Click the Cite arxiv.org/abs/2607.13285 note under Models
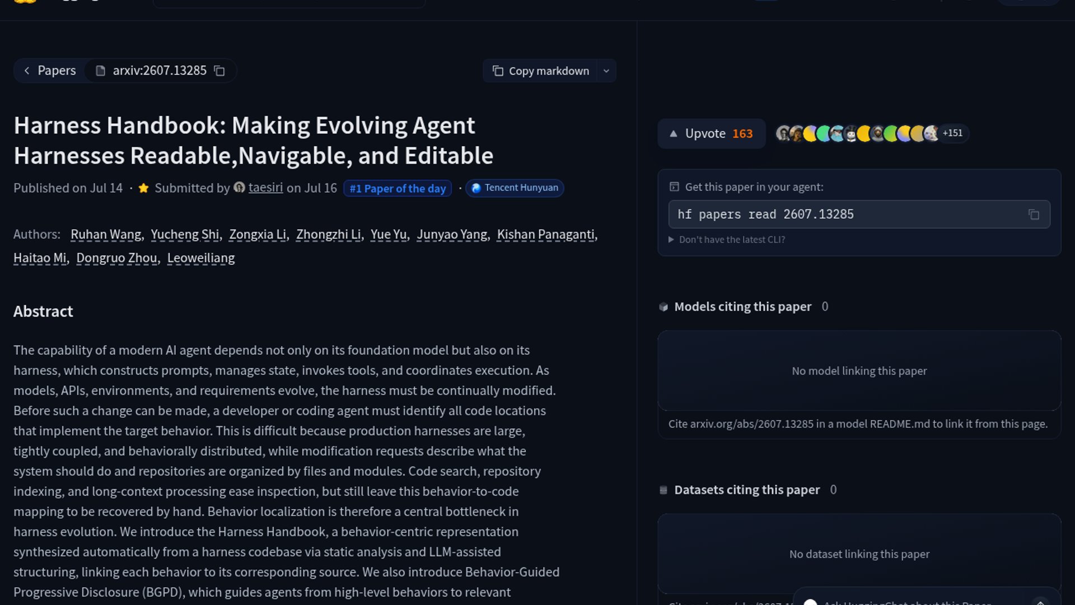The width and height of the screenshot is (1075, 605). click(858, 424)
